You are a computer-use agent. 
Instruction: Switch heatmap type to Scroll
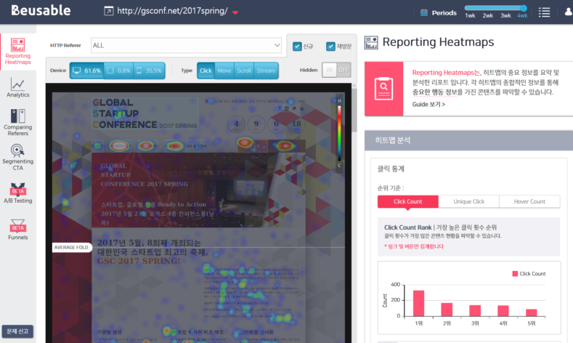[x=244, y=70]
